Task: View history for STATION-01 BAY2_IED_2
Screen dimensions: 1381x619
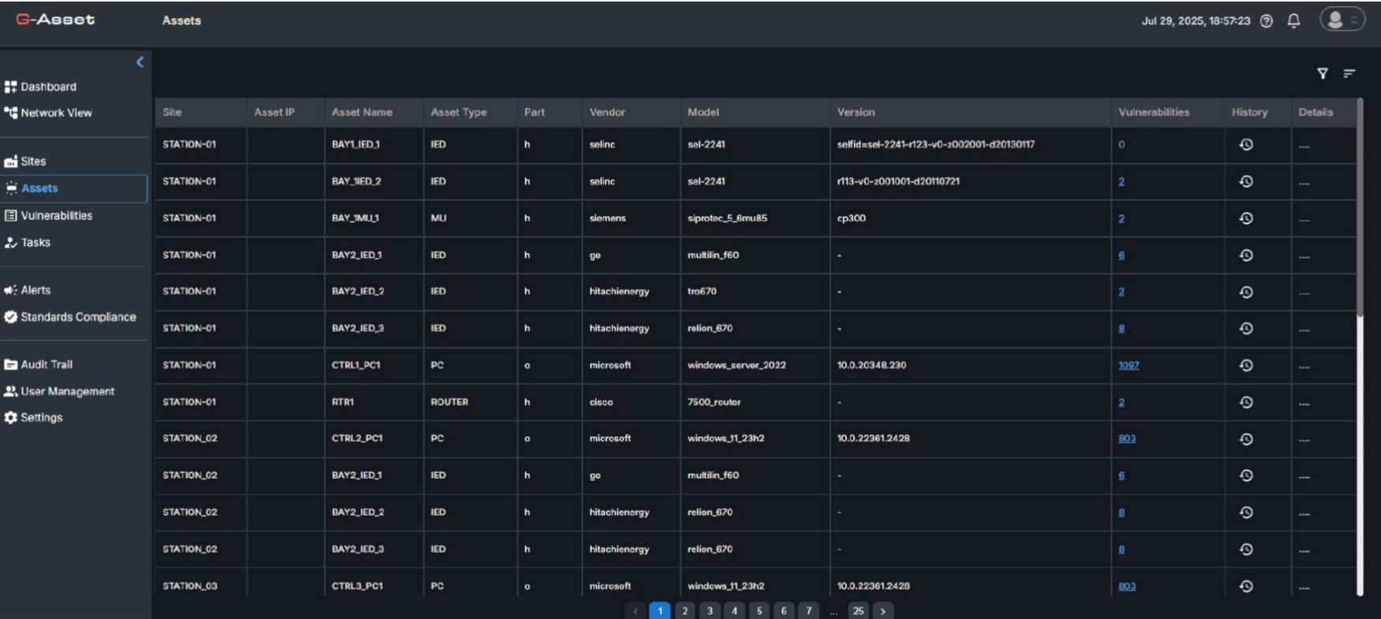Action: point(1246,292)
